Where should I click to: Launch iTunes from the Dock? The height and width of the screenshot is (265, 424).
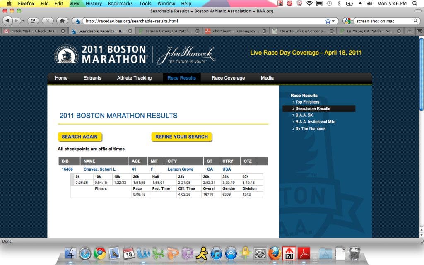pyautogui.click(x=217, y=254)
